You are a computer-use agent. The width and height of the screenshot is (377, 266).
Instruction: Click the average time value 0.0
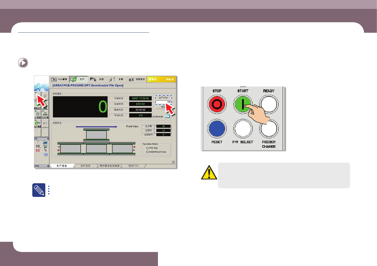click(141, 115)
